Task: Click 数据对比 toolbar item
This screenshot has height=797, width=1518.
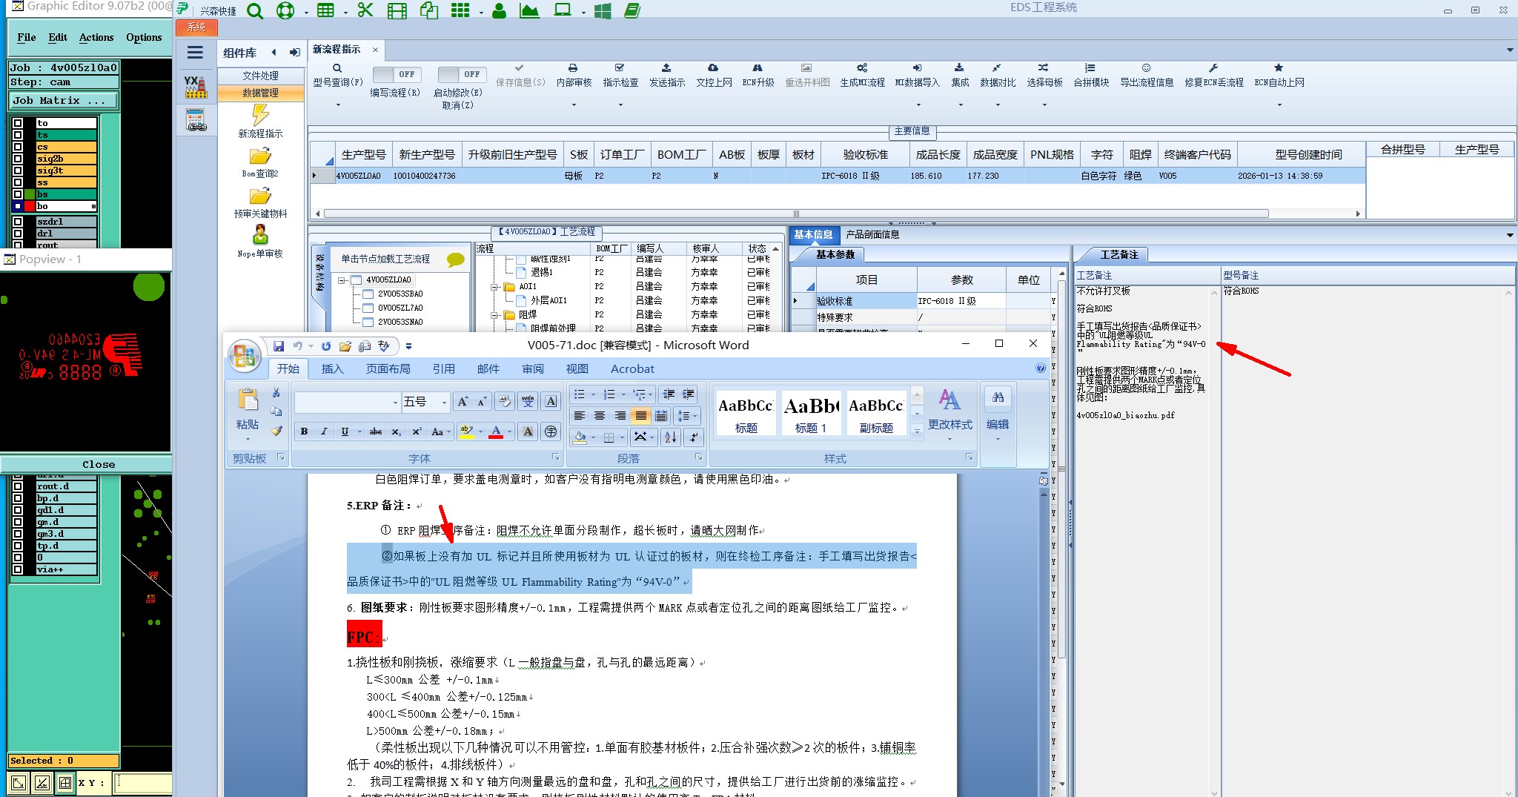Action: point(998,76)
